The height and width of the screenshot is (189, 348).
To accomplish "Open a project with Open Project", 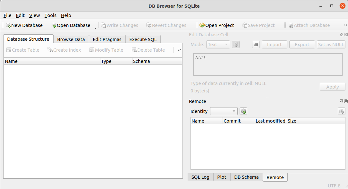I will pyautogui.click(x=216, y=25).
